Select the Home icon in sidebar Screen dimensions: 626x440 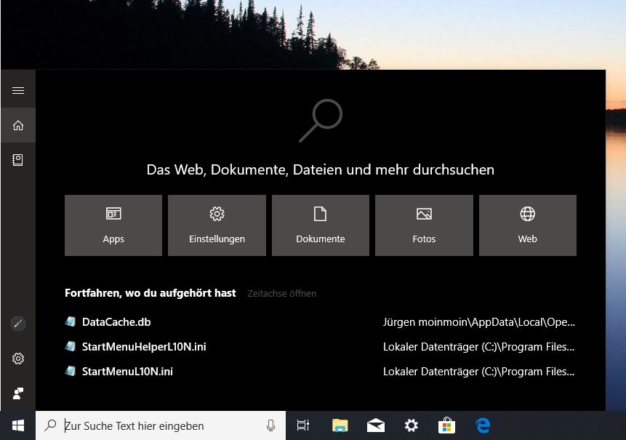click(x=18, y=125)
